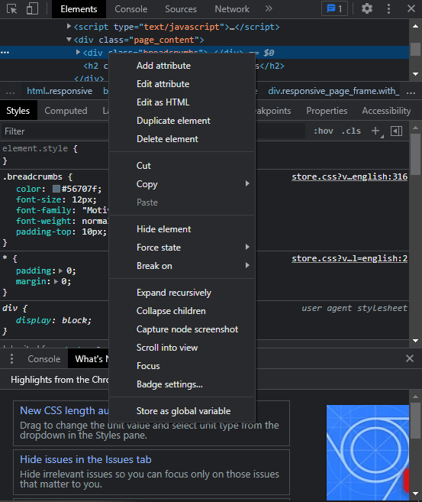Open the issues counter badge
Screen dimensions: 422x502
tap(334, 8)
